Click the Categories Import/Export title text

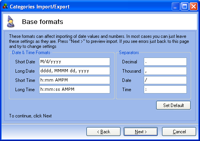(x=40, y=7)
